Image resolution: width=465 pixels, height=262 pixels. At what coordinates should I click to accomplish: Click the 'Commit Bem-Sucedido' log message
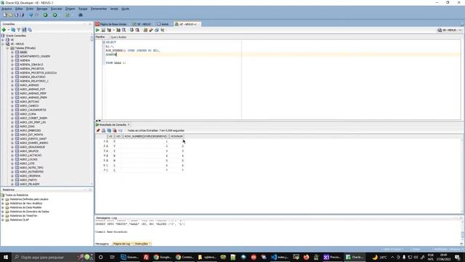[x=111, y=231]
